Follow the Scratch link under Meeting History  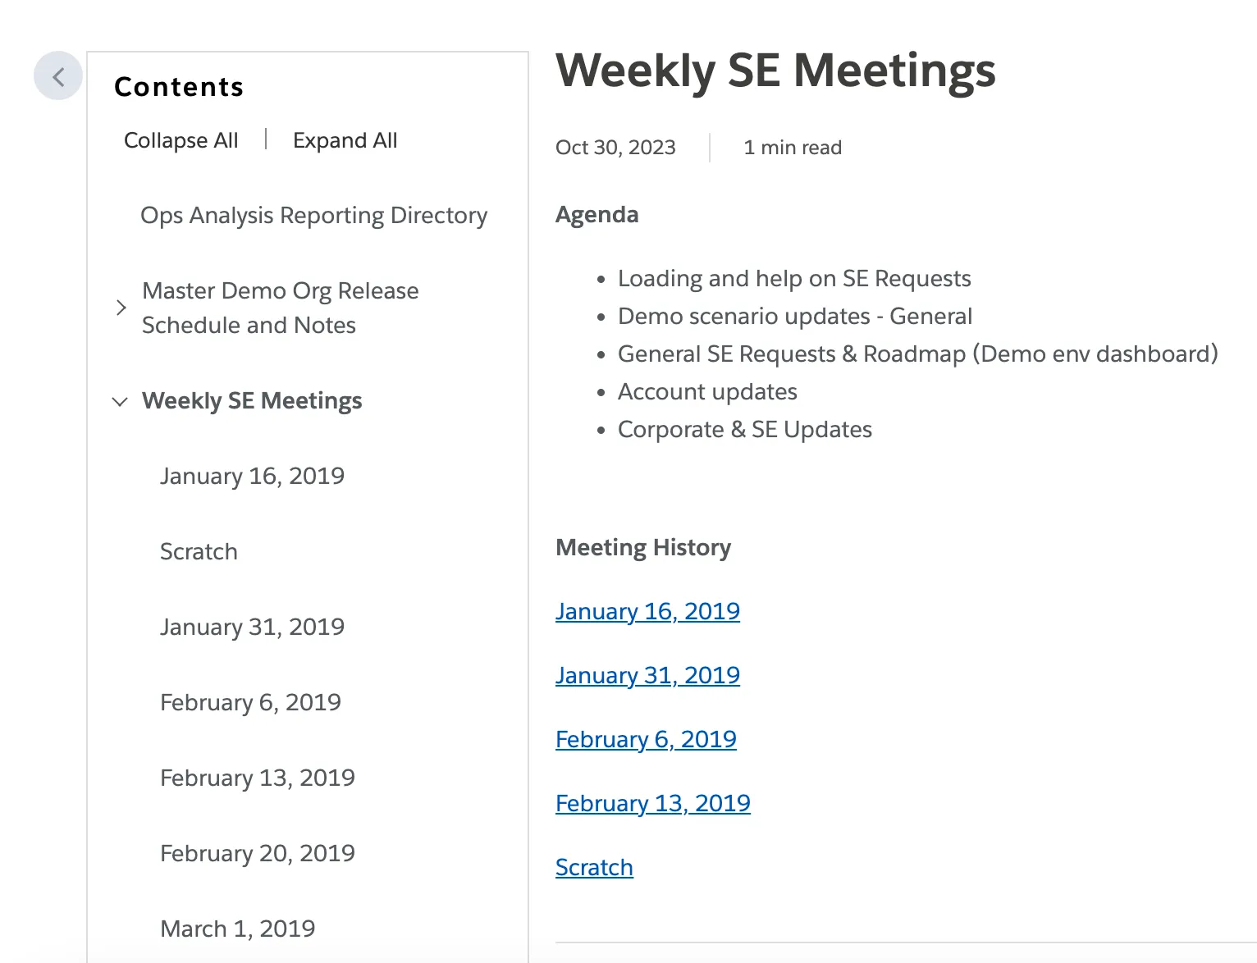click(x=594, y=867)
